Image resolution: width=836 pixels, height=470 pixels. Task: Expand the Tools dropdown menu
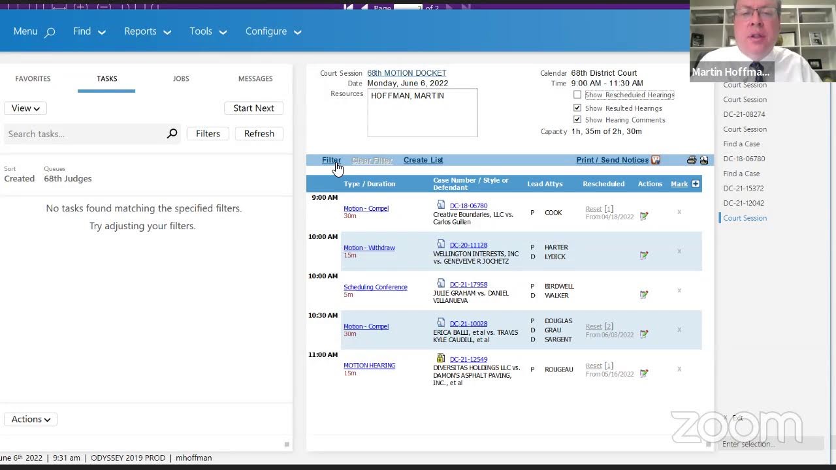point(208,31)
